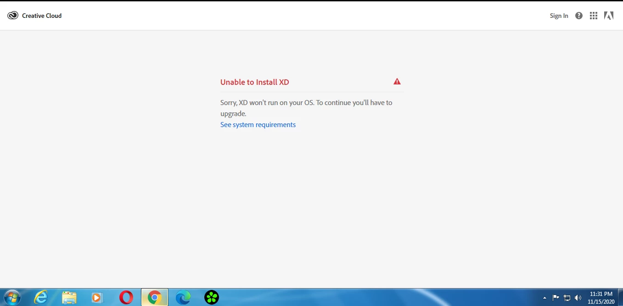Show hidden system tray icons arrow
623x306 pixels.
click(545, 298)
